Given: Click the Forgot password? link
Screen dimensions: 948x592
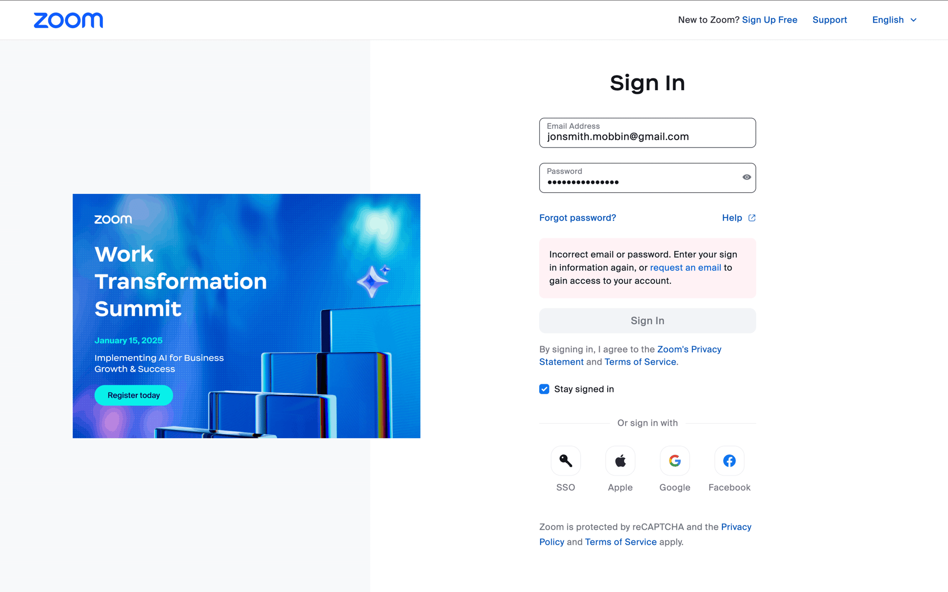Looking at the screenshot, I should (577, 218).
